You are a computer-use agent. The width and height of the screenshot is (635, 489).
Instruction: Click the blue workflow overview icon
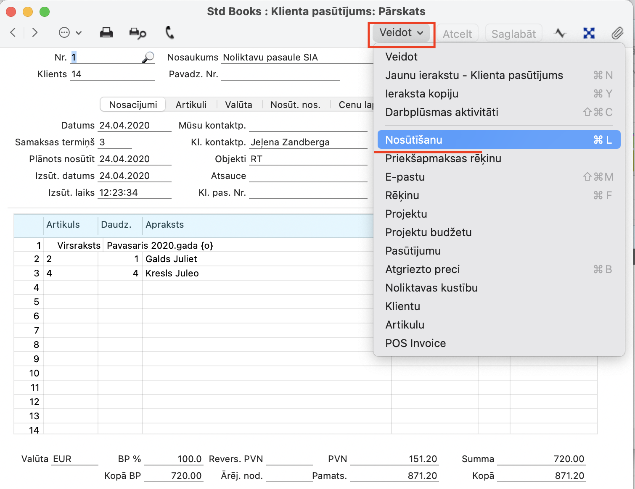click(x=589, y=33)
